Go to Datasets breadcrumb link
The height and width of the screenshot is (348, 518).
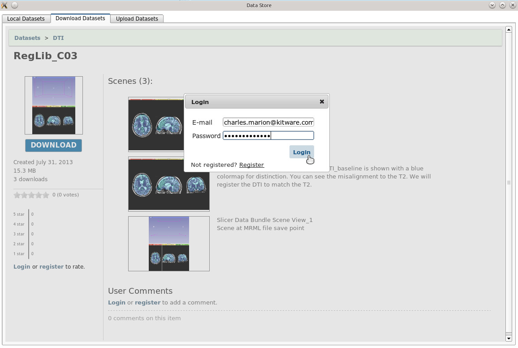[27, 38]
